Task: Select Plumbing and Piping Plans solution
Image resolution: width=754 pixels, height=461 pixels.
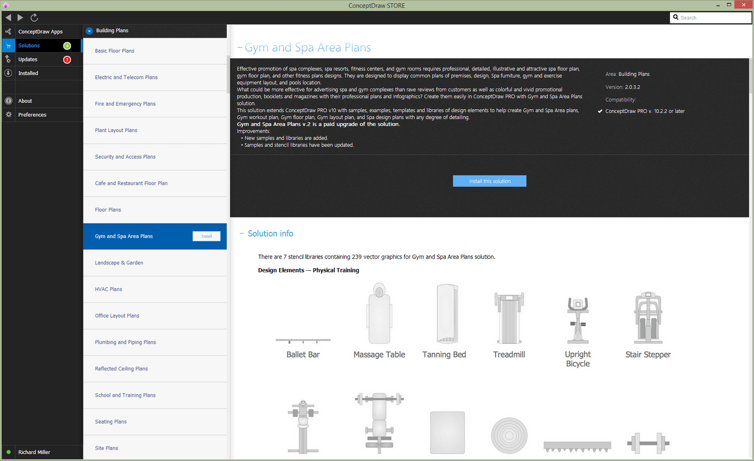Action: pos(155,342)
